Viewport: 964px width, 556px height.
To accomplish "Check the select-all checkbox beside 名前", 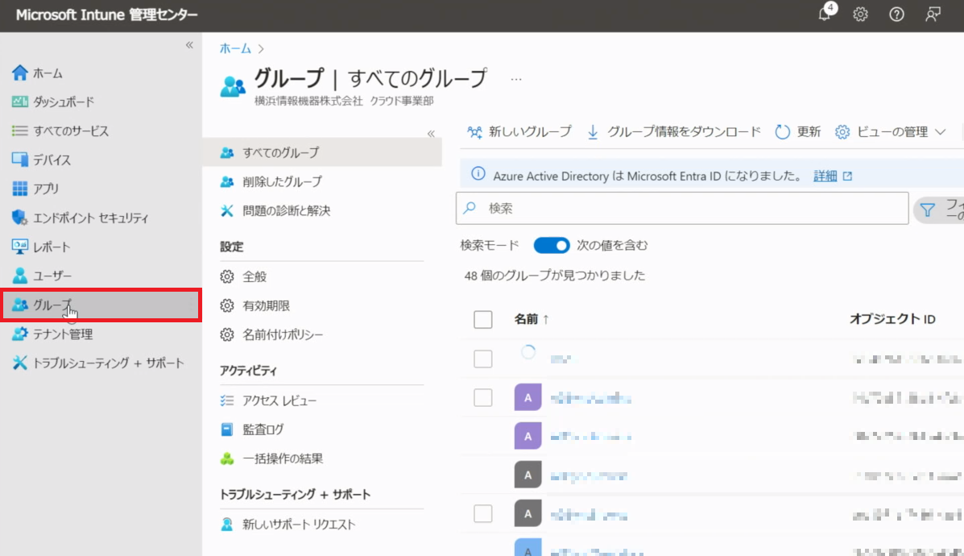I will (482, 319).
